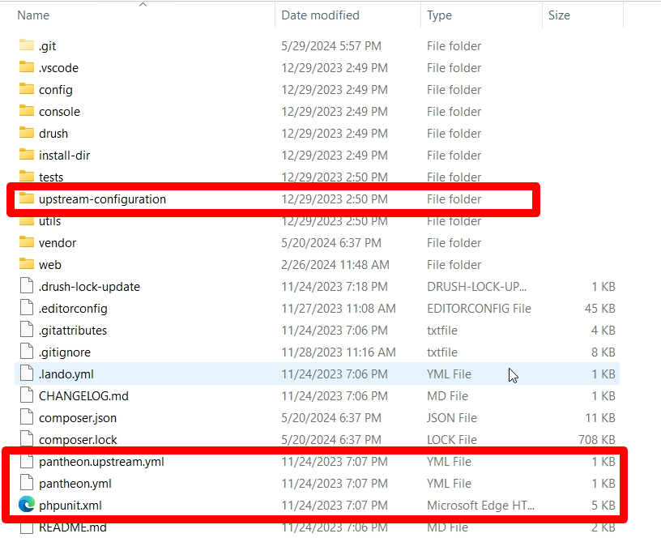Click the web folder icon
661x555 pixels.
27,264
